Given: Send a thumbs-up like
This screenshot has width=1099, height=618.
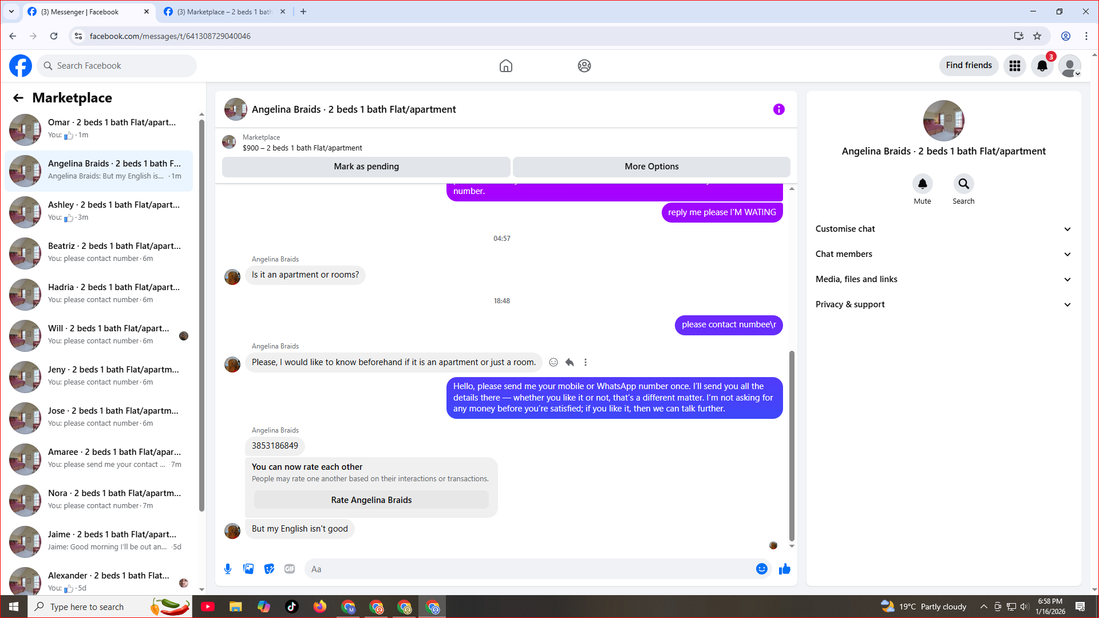Looking at the screenshot, I should 784,569.
